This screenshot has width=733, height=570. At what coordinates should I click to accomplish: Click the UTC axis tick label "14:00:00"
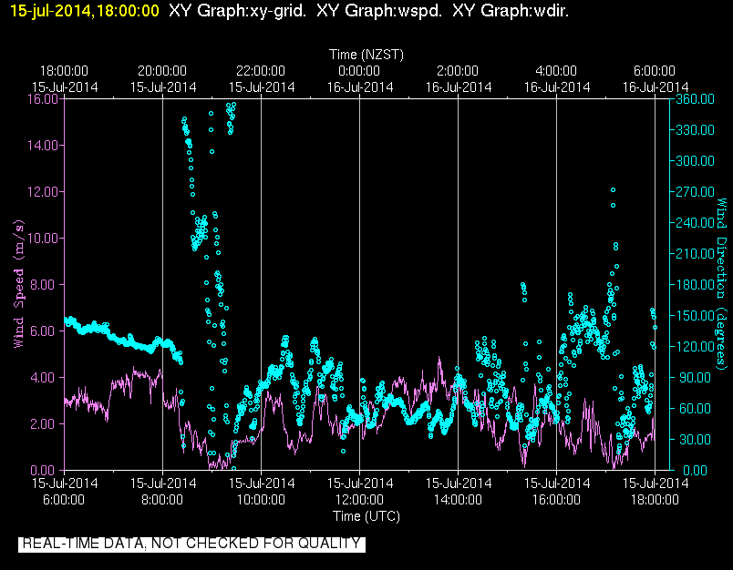click(x=458, y=500)
